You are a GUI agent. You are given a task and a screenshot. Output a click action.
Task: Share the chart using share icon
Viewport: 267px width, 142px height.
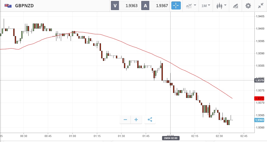point(150,120)
